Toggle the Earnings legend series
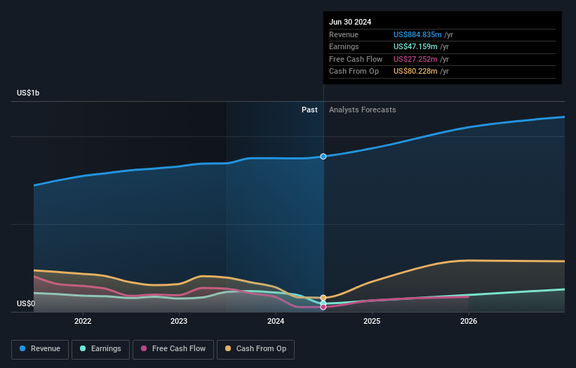 [x=100, y=349]
